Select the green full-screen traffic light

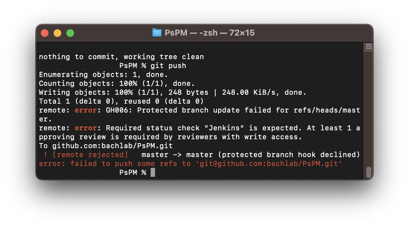coord(70,33)
